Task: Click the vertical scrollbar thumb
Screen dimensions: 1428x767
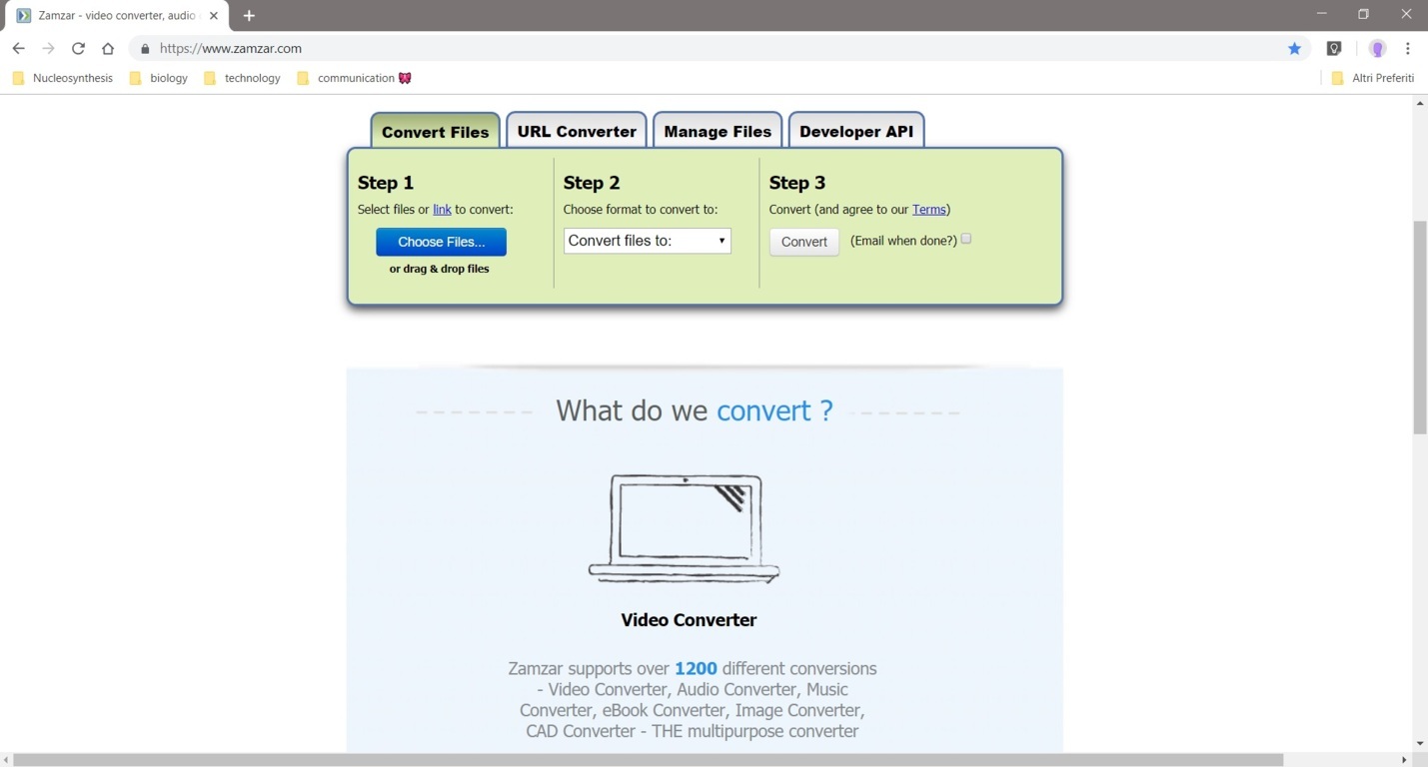Action: pyautogui.click(x=1420, y=328)
